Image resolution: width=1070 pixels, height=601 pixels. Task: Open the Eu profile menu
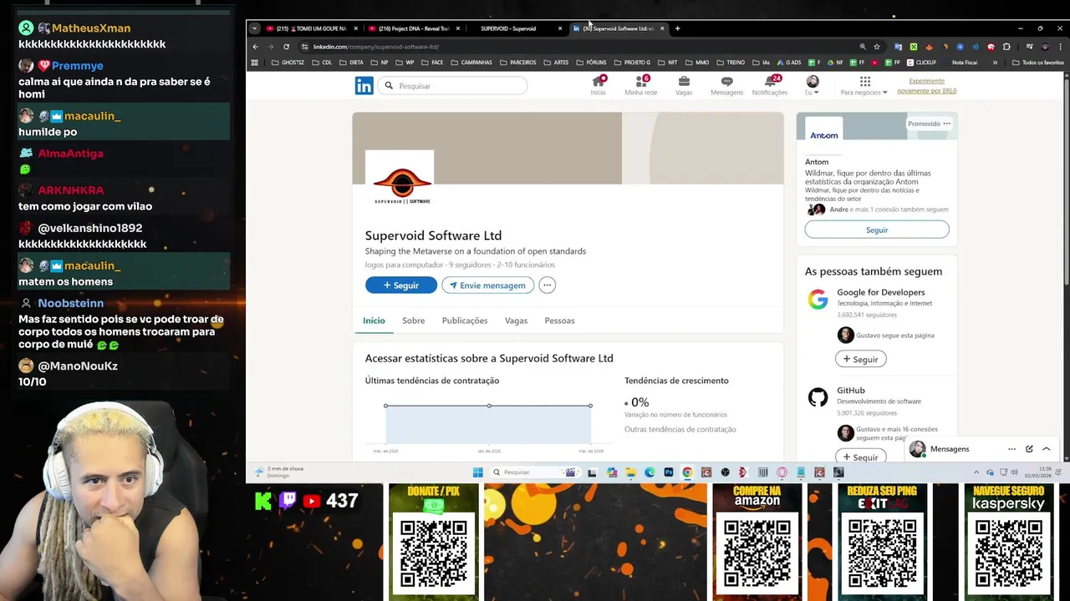[x=813, y=85]
